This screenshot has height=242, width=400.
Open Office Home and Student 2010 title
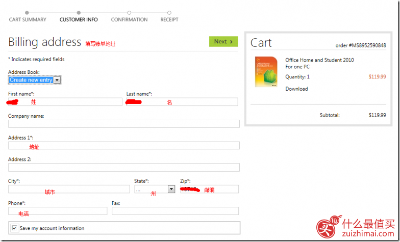pos(319,60)
